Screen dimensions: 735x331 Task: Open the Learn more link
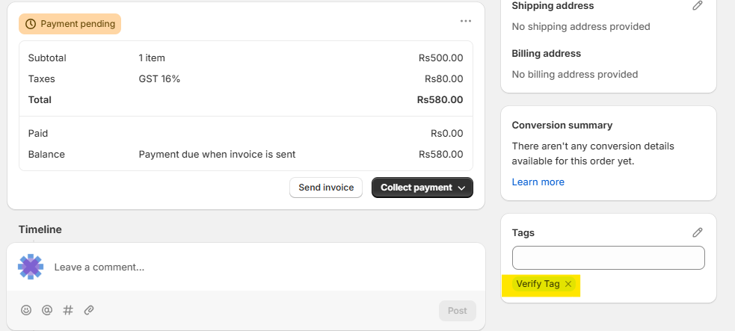tap(538, 182)
